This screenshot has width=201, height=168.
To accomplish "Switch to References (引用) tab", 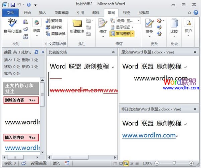I will (x=80, y=12).
